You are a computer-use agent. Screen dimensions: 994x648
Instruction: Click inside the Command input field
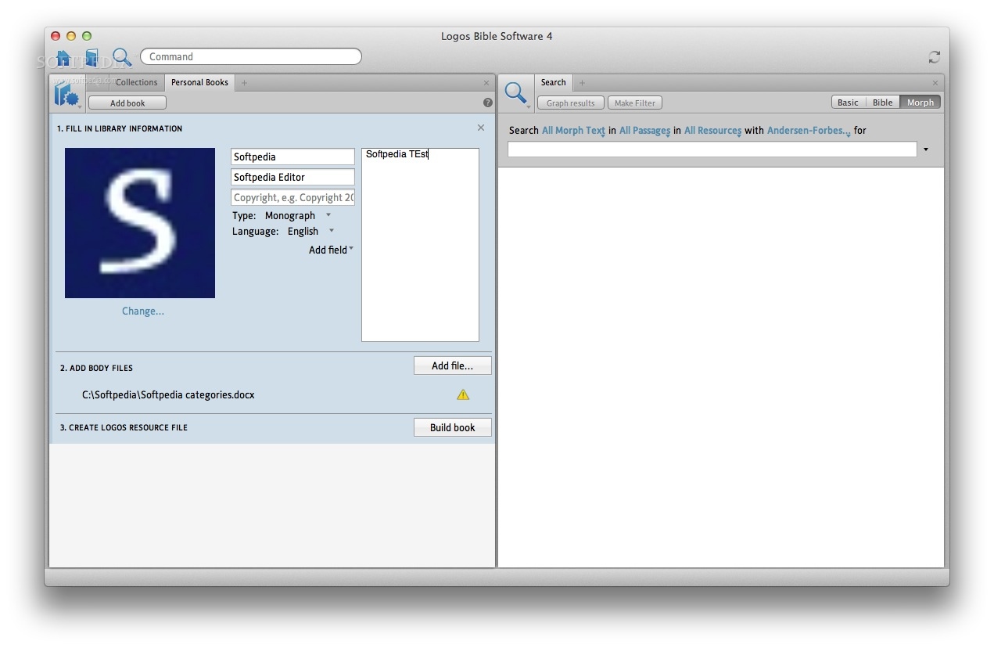(x=250, y=56)
